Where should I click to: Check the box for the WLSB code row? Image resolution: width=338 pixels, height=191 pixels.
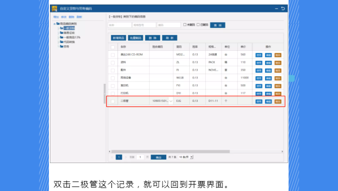[113, 78]
